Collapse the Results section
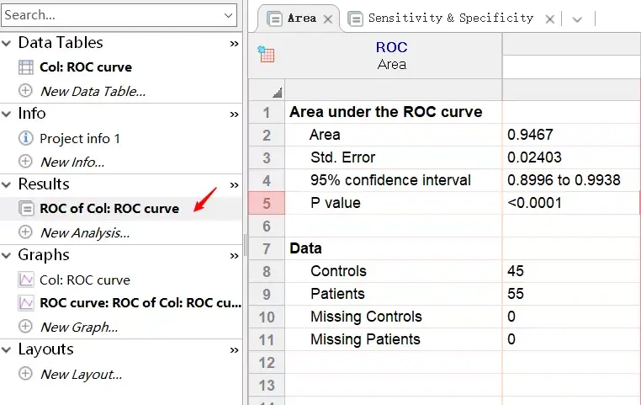This screenshot has height=405, width=641. pos(8,184)
